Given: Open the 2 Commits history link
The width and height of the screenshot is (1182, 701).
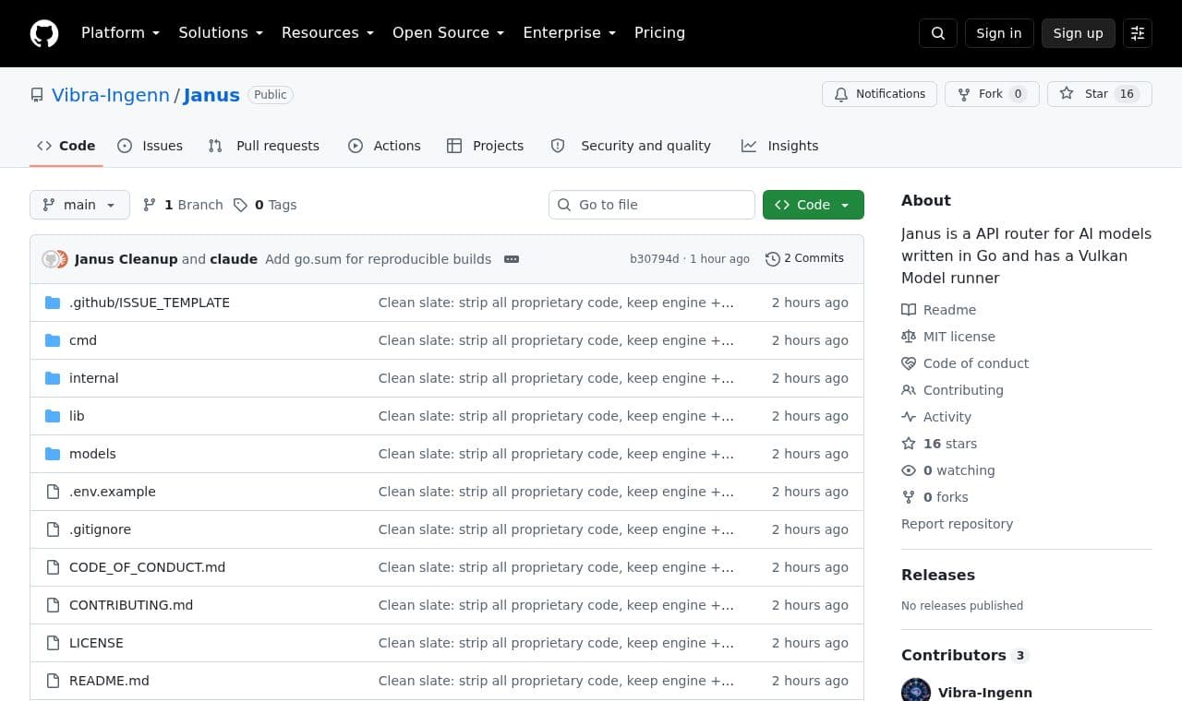Looking at the screenshot, I should tap(804, 258).
